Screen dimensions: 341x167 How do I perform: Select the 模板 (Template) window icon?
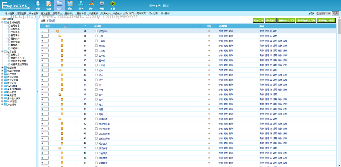pyautogui.click(x=70, y=4)
